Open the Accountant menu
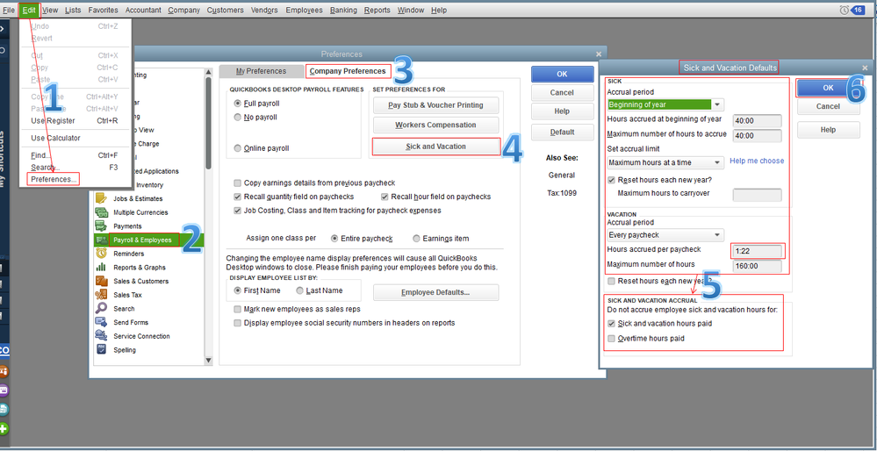Viewport: 877px width, 451px height. point(143,10)
